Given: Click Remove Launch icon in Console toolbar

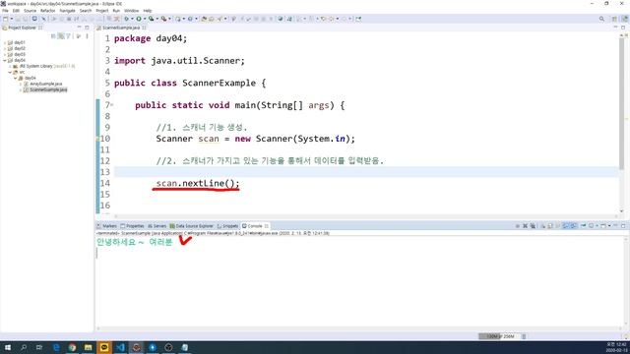Looking at the screenshot, I should [x=525, y=226].
